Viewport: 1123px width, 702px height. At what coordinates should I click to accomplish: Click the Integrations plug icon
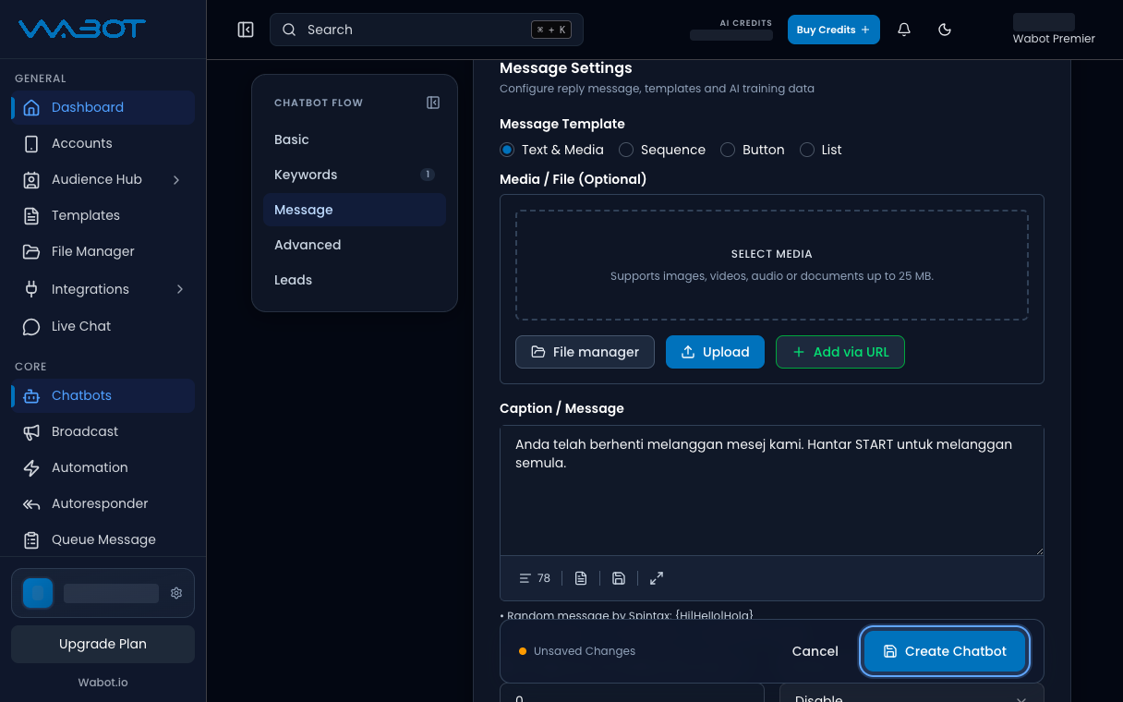(31, 289)
